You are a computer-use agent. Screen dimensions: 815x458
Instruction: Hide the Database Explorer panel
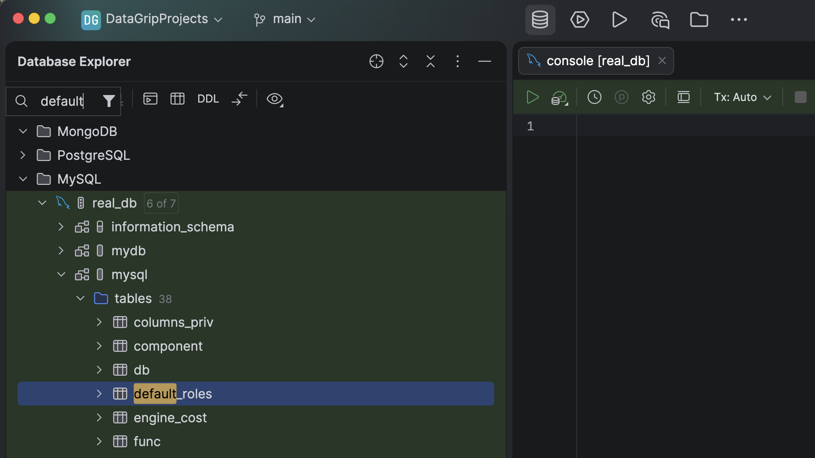tap(485, 61)
